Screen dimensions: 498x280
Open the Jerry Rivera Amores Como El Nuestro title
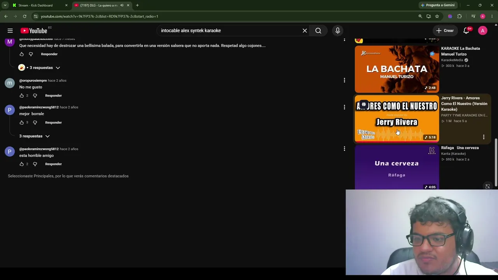[x=464, y=104]
